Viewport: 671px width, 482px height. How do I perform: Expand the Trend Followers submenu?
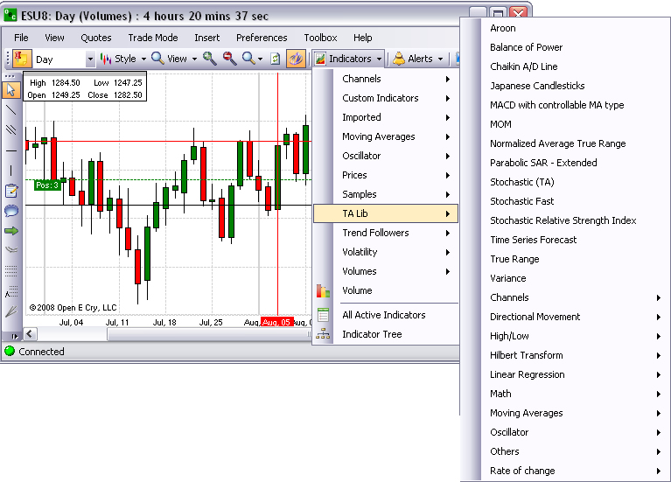(x=386, y=233)
